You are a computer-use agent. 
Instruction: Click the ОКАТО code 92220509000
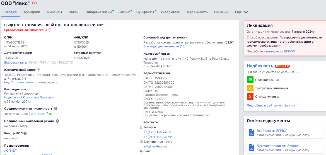pyautogui.click(x=165, y=83)
